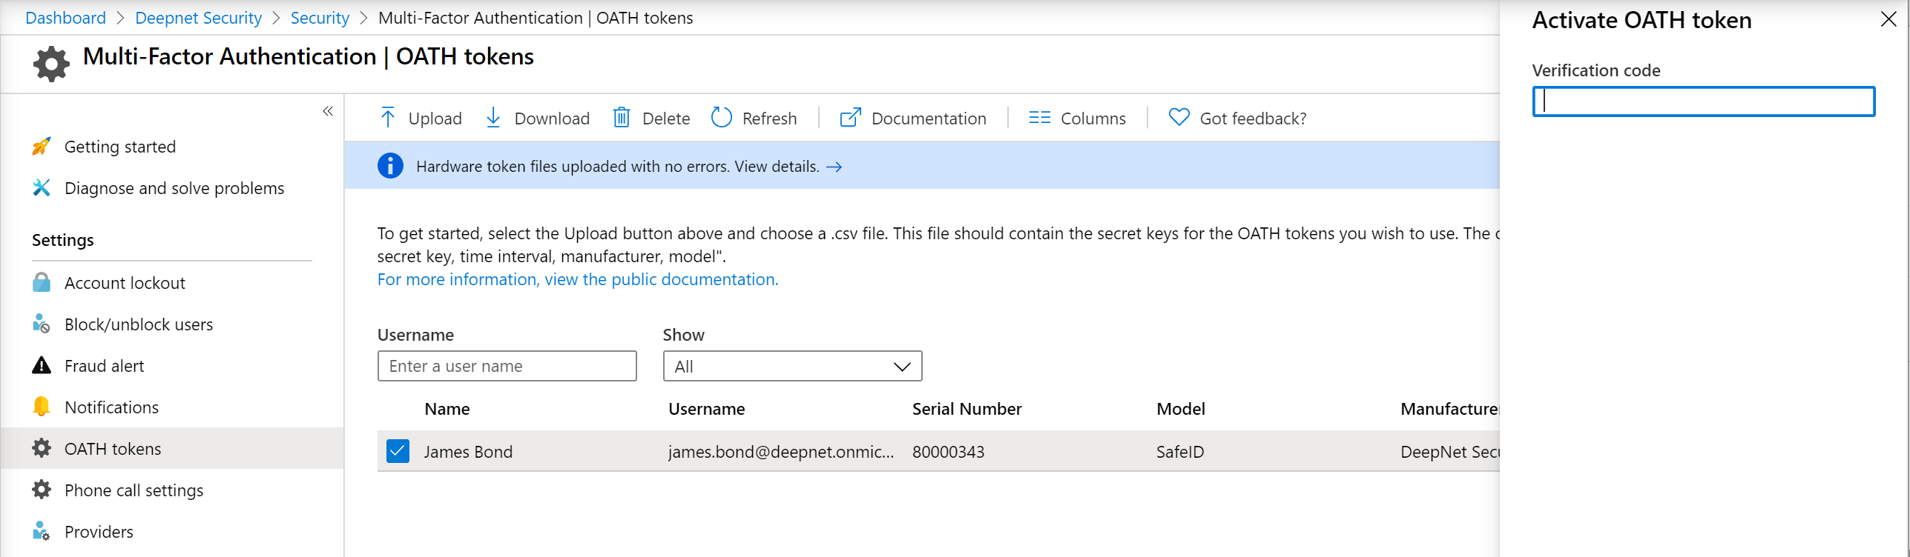This screenshot has width=1910, height=557.
Task: Uncheck the James Bond row checkbox
Action: pos(398,451)
